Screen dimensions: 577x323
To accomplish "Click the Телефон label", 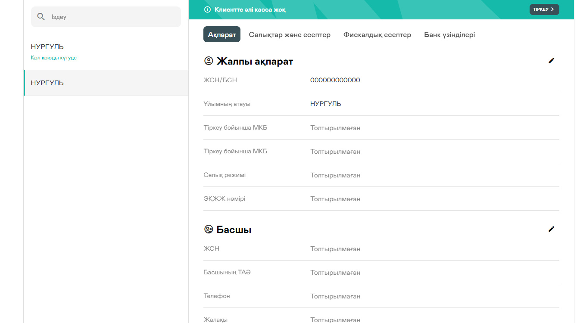I will (216, 296).
